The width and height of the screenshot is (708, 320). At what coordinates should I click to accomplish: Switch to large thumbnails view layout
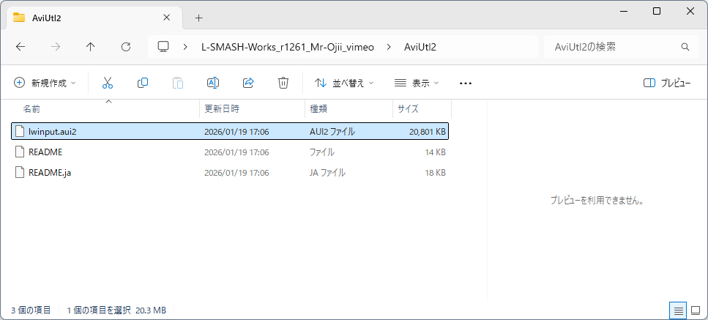pos(695,310)
